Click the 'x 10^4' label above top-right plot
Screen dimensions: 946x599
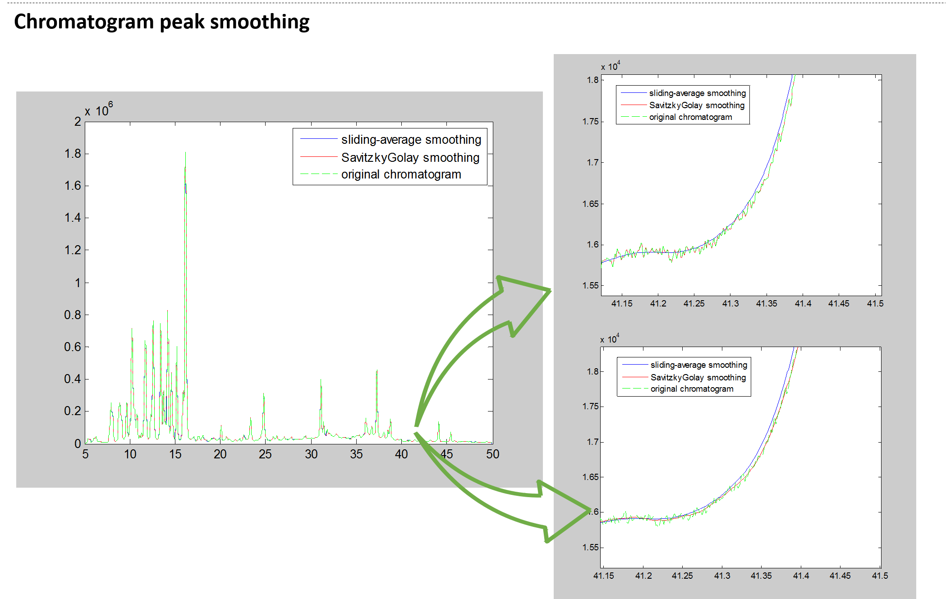[x=611, y=66]
